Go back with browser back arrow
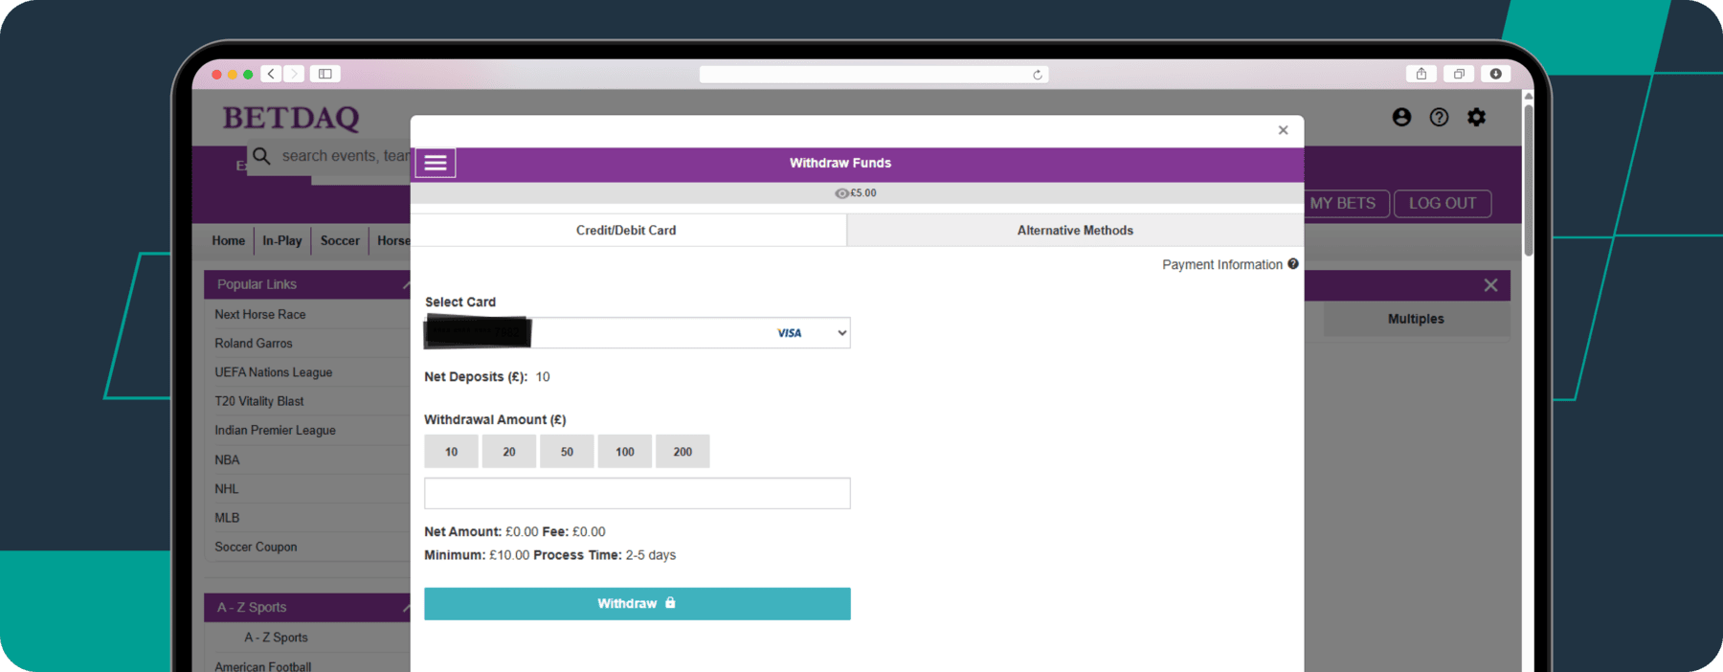 (x=272, y=74)
